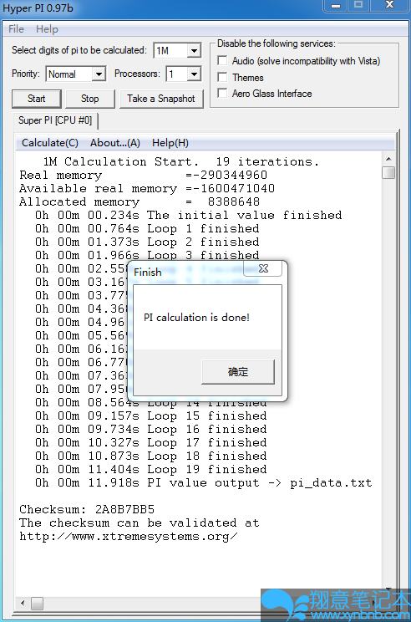The image size is (411, 622).
Task: Enable the Audio service disable checkbox
Action: pos(223,61)
